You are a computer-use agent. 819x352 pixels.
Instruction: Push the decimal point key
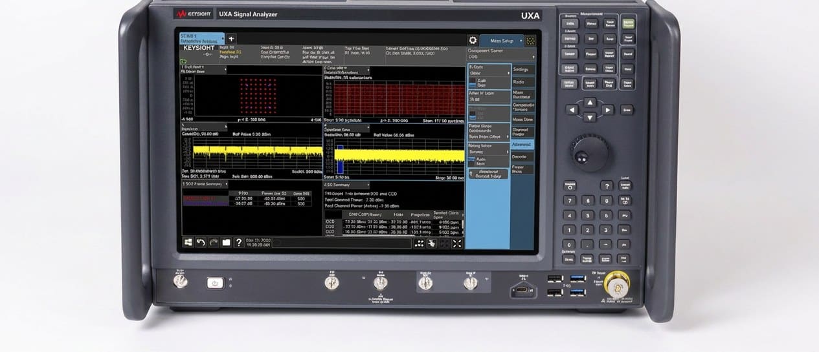coord(588,245)
